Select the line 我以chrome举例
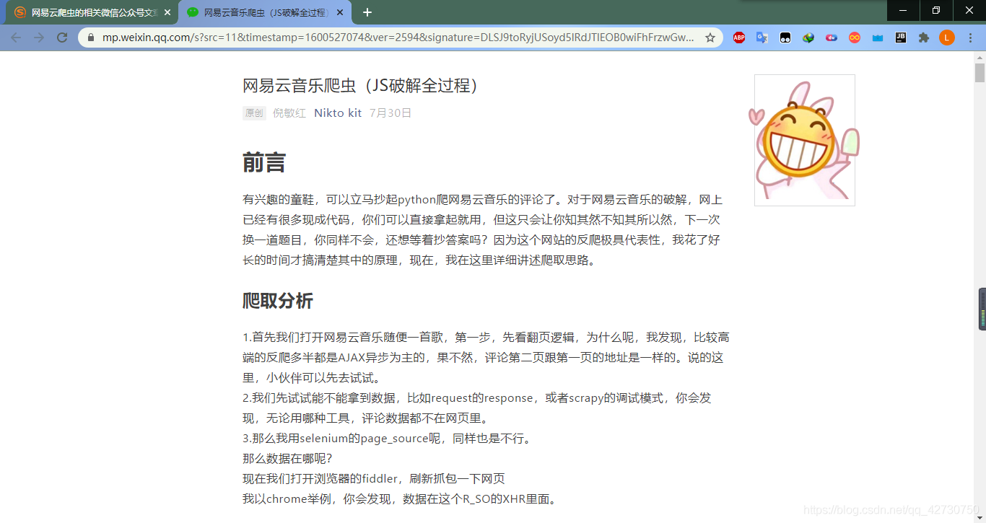 [x=399, y=499]
